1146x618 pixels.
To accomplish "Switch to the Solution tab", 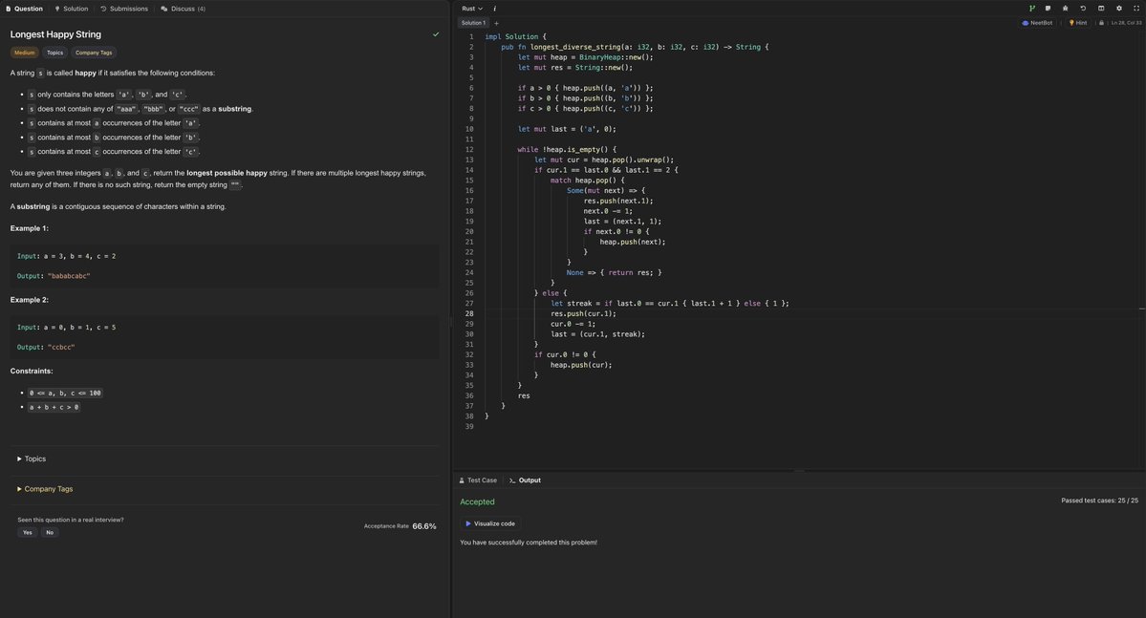I will click(72, 9).
